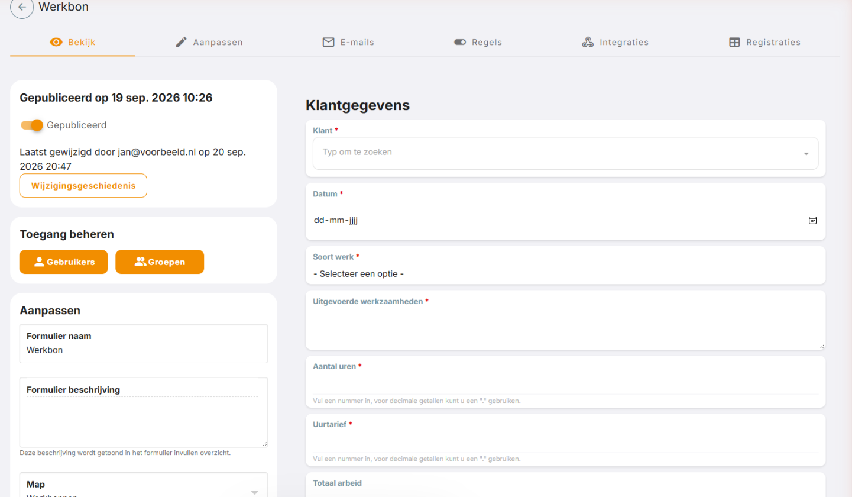
Task: Switch to the Aanpassen tab
Action: 209,42
